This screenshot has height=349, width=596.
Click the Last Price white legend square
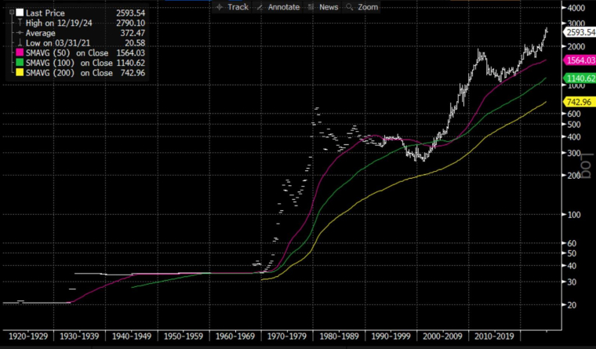pyautogui.click(x=20, y=13)
